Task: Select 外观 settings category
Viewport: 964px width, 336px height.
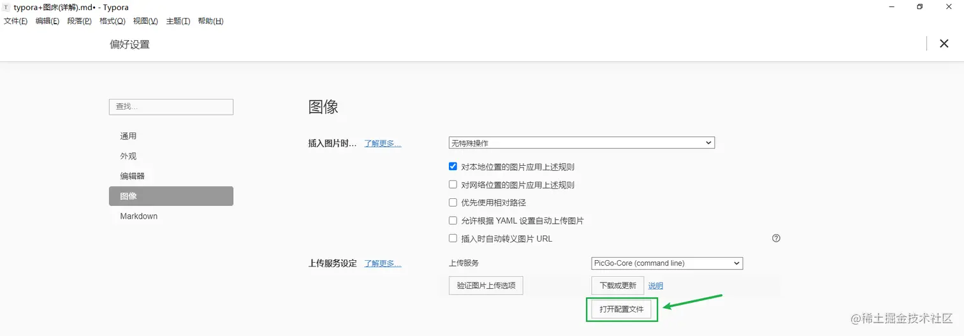Action: (171, 156)
